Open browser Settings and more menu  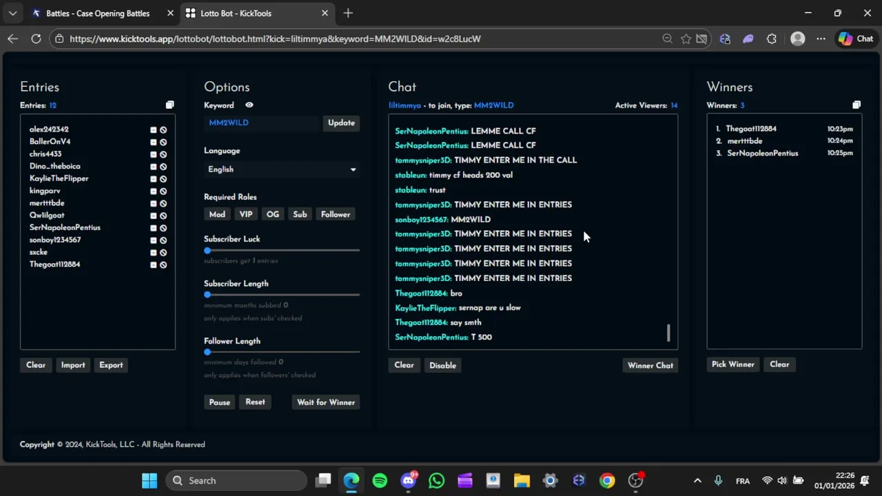pos(821,39)
